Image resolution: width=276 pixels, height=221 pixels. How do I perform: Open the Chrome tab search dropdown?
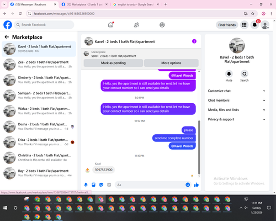click(x=4, y=4)
